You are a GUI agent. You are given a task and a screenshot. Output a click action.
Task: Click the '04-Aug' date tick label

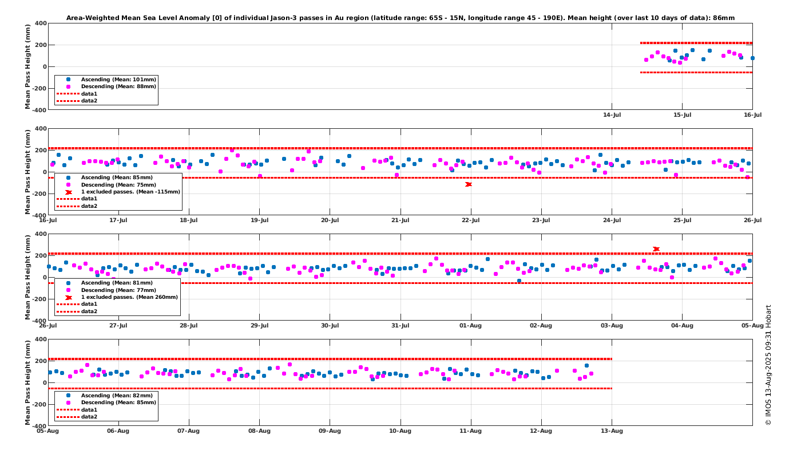click(x=682, y=326)
